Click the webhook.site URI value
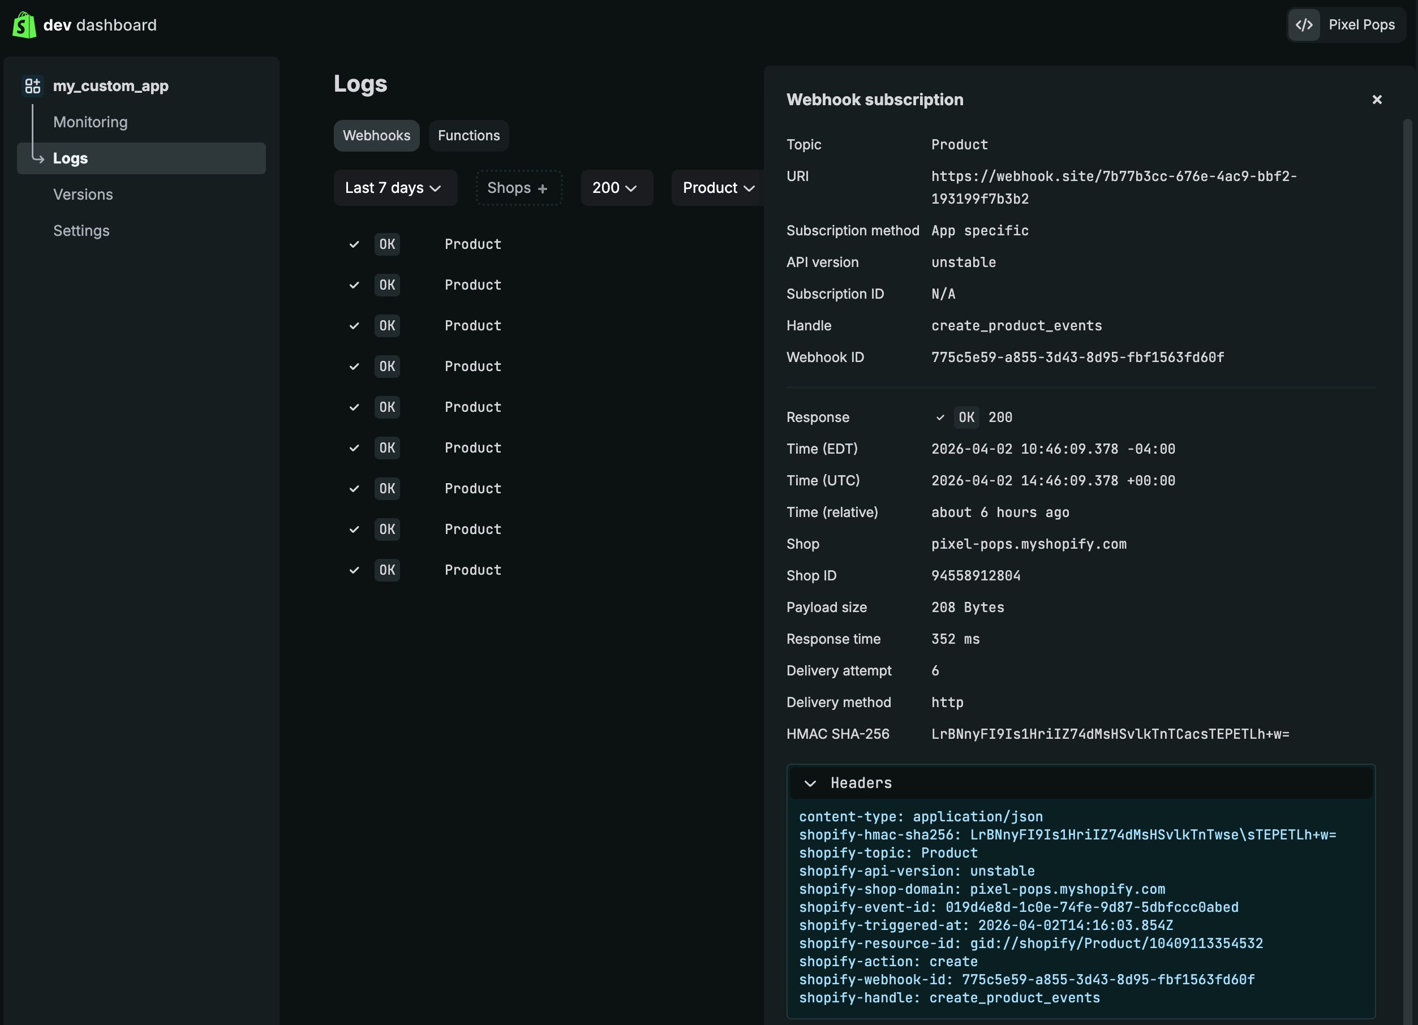Screen dimensions: 1418x1025 (x=1114, y=187)
